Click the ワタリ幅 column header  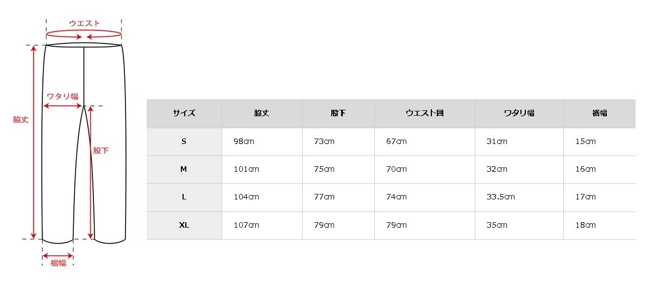click(x=519, y=114)
